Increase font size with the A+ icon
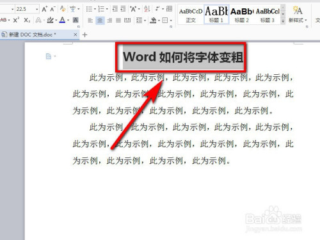 click(x=44, y=9)
